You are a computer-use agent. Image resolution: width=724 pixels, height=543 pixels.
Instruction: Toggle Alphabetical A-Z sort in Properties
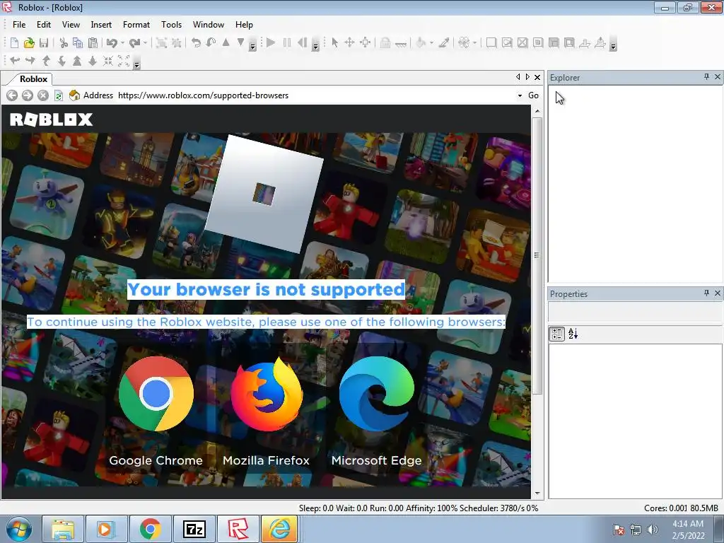(573, 334)
